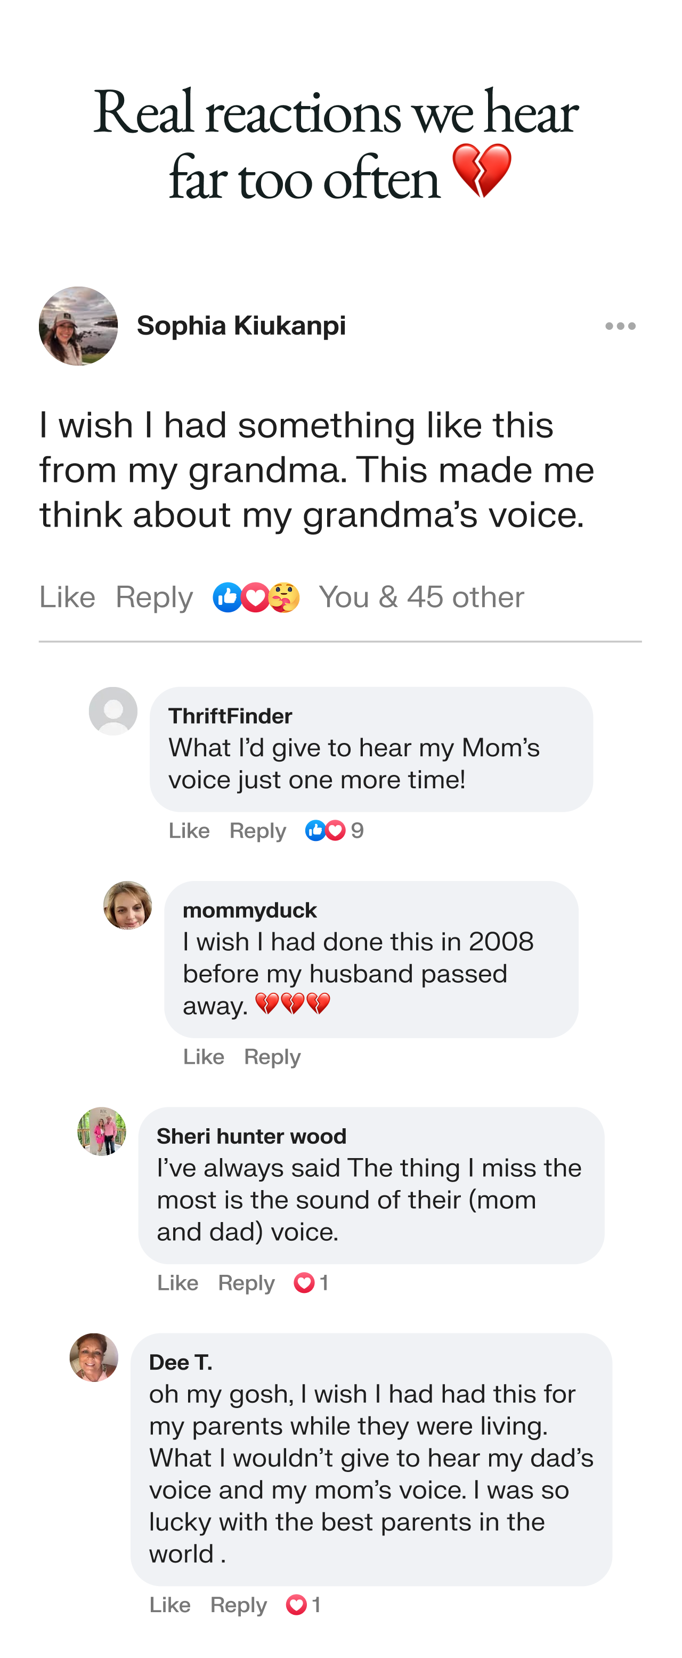Viewport: 682px width, 1658px height.
Task: Reply to mommyduck's comment
Action: click(272, 1057)
